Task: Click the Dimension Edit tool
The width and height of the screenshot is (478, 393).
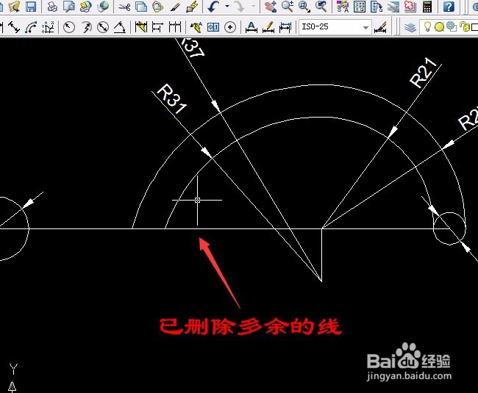Action: coord(252,27)
